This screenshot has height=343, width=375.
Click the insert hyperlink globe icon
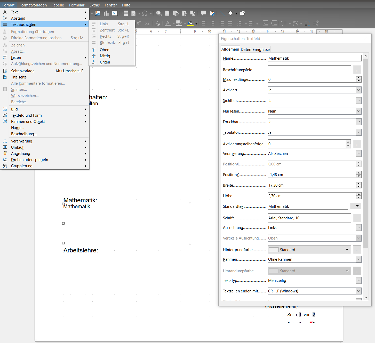(x=159, y=13)
